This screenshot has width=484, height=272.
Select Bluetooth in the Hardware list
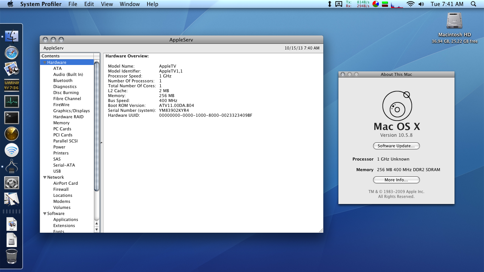click(63, 80)
